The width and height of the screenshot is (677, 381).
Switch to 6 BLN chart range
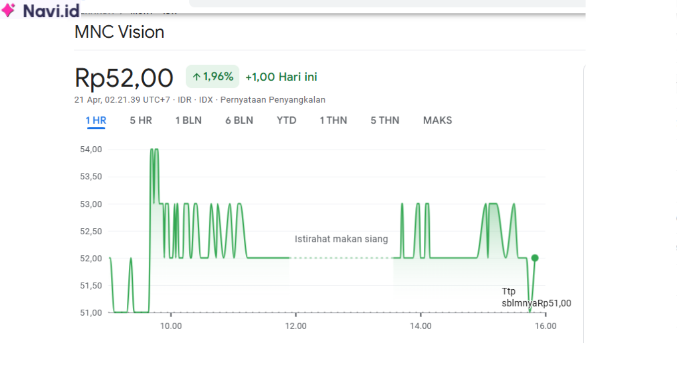pyautogui.click(x=239, y=121)
